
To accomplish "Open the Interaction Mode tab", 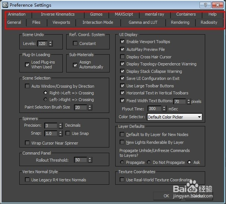I will (98, 22).
